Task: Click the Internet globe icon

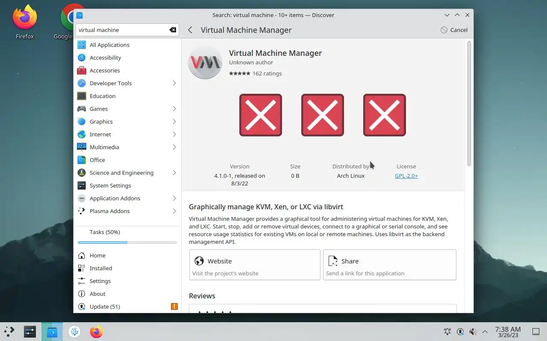Action: point(82,134)
